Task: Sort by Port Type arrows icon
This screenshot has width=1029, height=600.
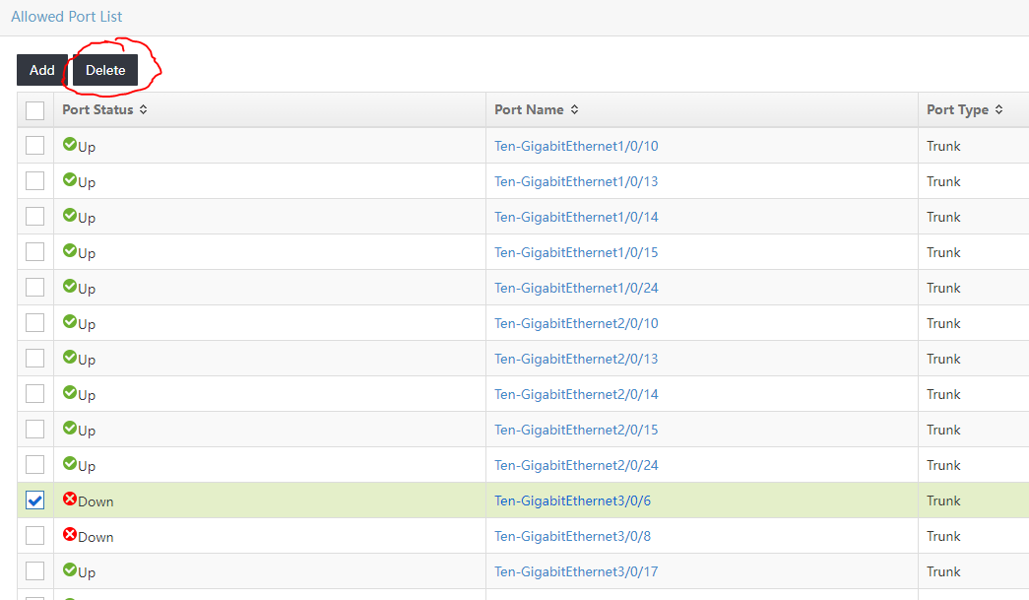Action: point(998,109)
